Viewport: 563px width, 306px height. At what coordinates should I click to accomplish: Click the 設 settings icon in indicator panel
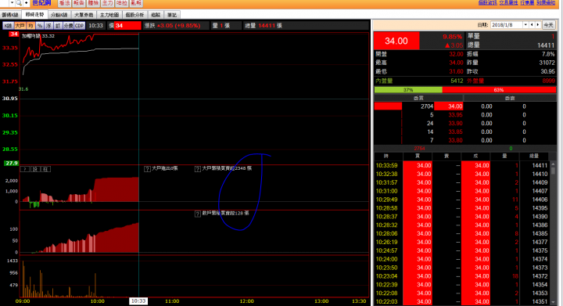(35, 169)
